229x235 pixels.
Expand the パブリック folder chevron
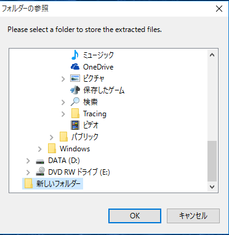point(52,137)
